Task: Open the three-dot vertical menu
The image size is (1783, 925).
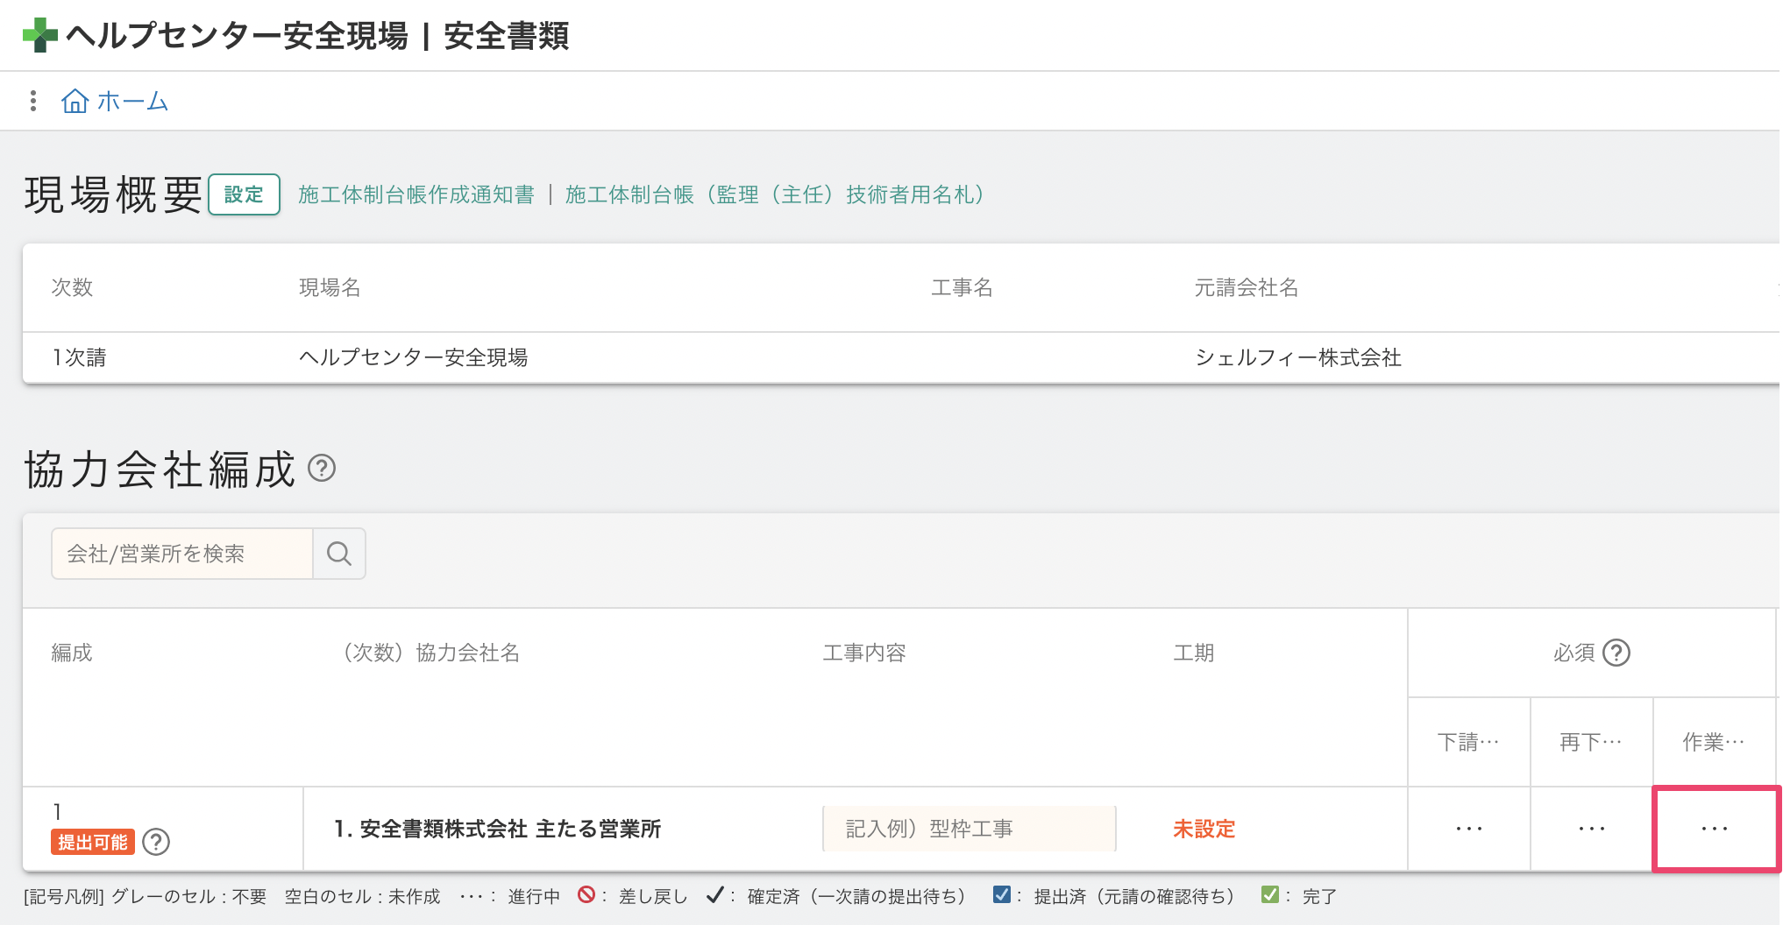Action: tap(33, 101)
